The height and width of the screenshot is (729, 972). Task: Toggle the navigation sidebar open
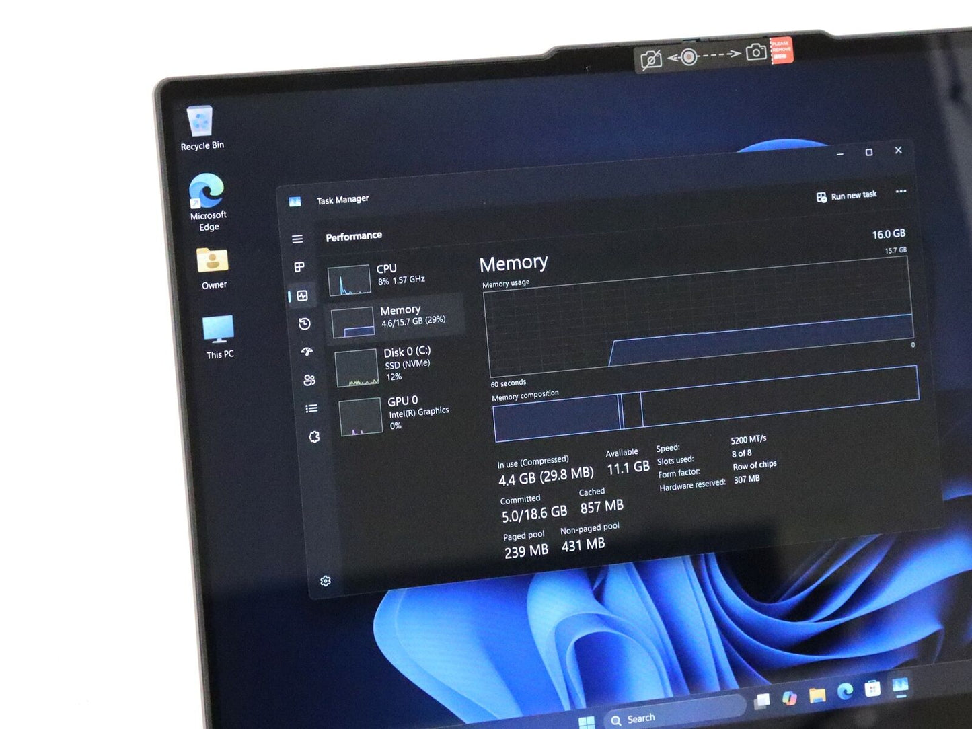tap(297, 239)
